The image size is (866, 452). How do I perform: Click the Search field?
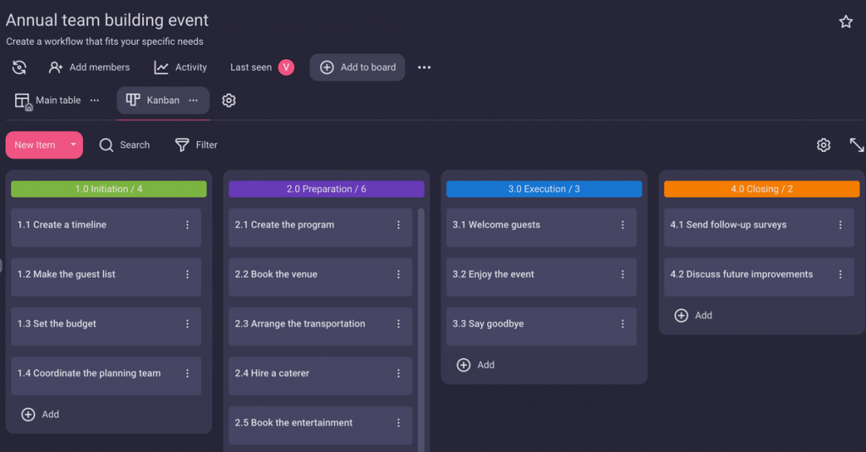point(125,145)
